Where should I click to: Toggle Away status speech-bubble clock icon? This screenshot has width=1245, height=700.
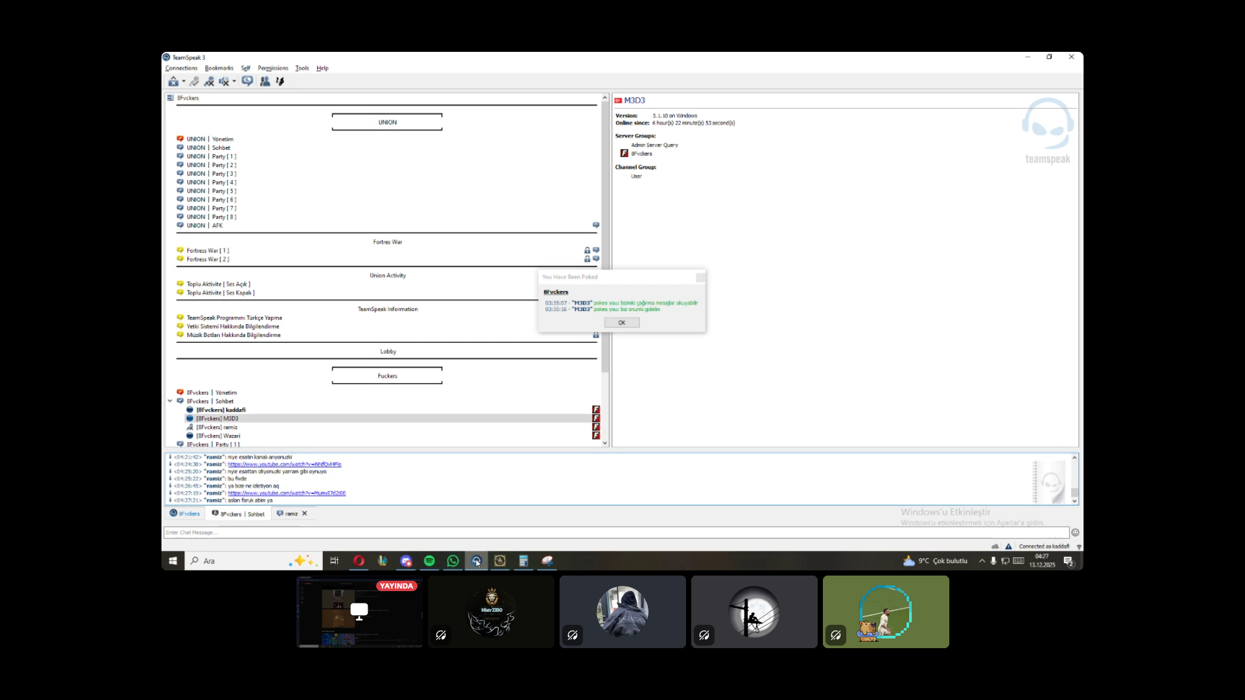[247, 81]
